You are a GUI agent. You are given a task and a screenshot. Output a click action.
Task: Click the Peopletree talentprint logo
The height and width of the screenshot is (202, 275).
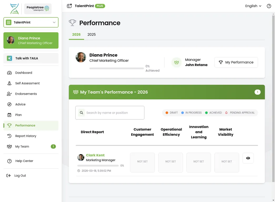38,9
